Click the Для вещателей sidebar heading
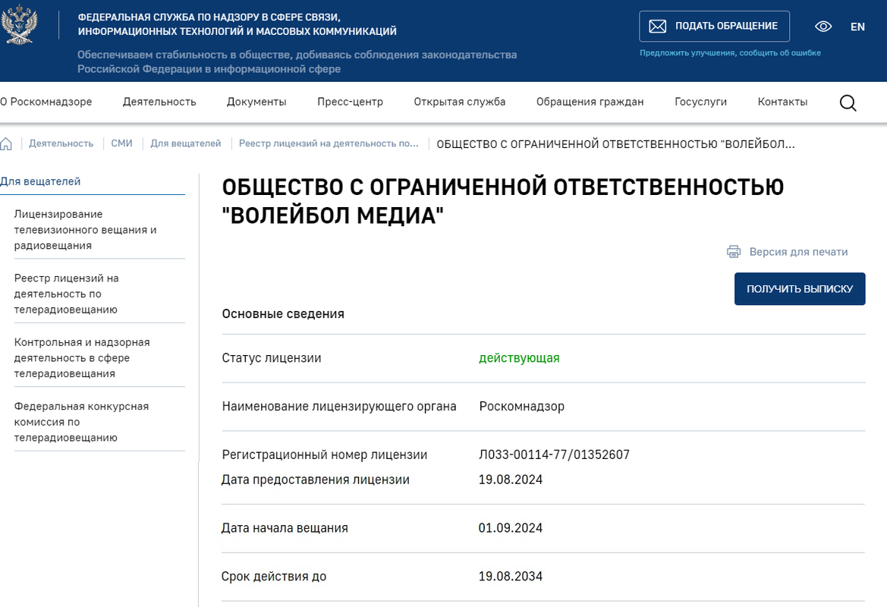Image resolution: width=887 pixels, height=607 pixels. pos(40,181)
